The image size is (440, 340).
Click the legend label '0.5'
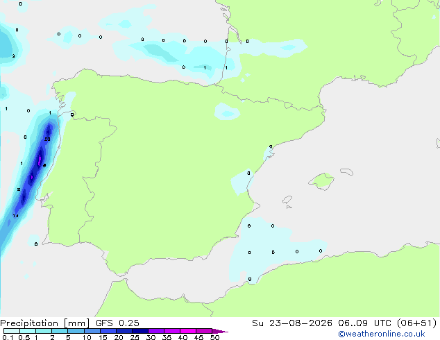[x=24, y=337]
